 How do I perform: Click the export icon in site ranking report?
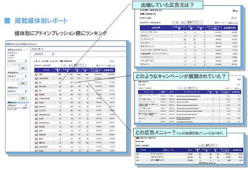tap(113, 61)
